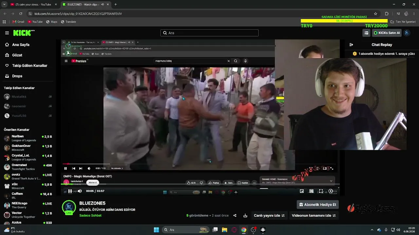Screen dimensions: 419x235
Task: Open the Kick hamburger sidebar menu
Action: point(7,33)
